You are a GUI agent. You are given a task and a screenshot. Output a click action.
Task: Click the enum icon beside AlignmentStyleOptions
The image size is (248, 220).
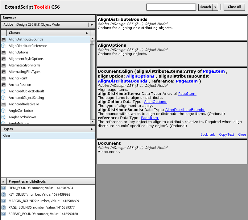(x=3, y=59)
